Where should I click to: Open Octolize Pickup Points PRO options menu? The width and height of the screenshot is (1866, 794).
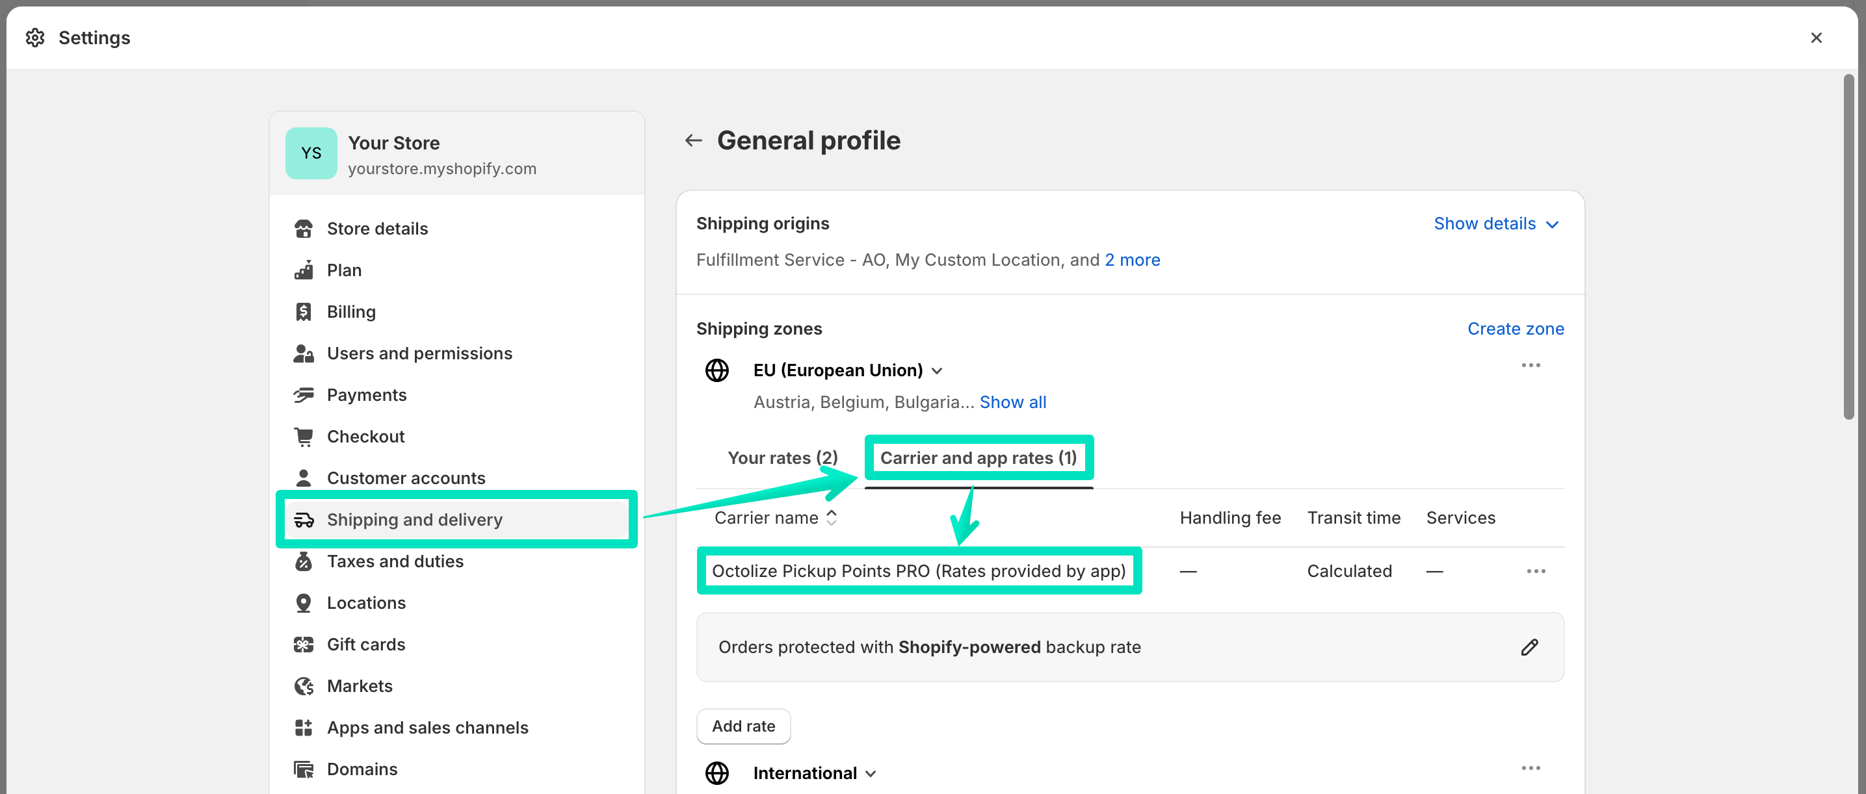coord(1535,572)
